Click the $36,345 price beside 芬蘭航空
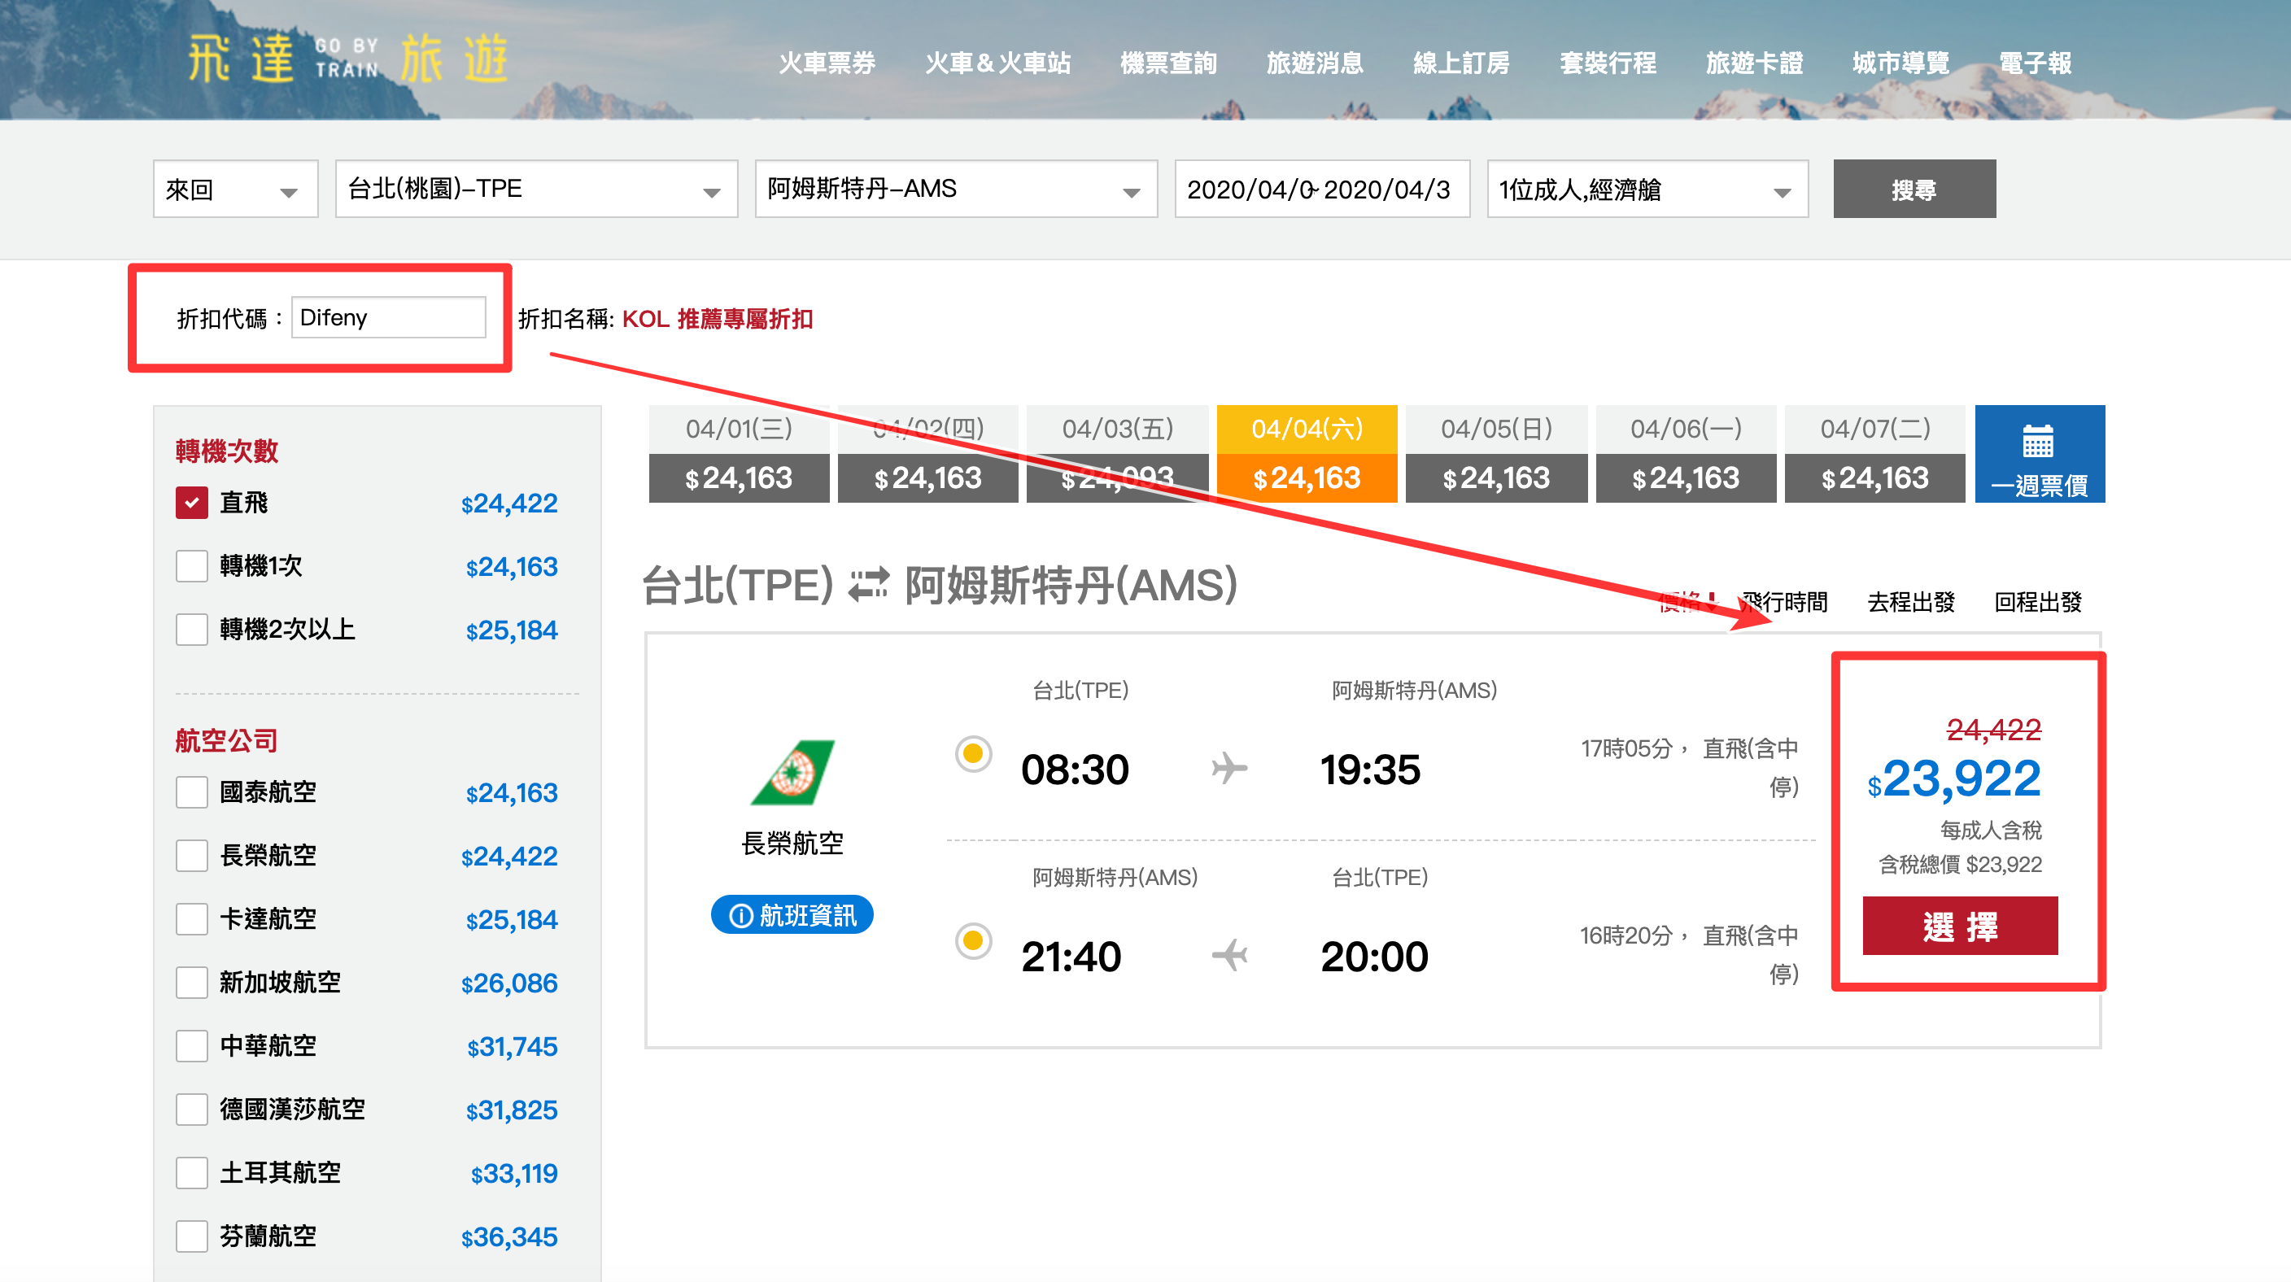This screenshot has height=1282, width=2291. tap(509, 1236)
